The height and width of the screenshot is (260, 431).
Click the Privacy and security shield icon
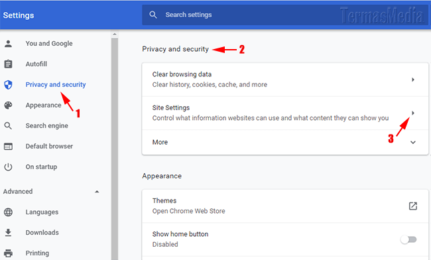[x=8, y=85]
